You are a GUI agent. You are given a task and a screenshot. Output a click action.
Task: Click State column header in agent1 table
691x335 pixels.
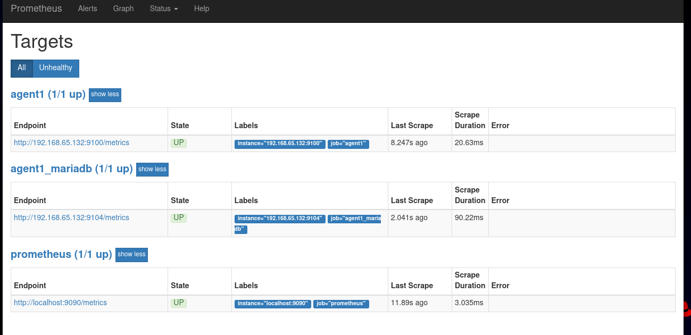180,125
